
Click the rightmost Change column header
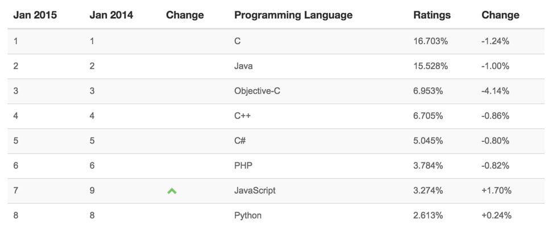click(501, 15)
